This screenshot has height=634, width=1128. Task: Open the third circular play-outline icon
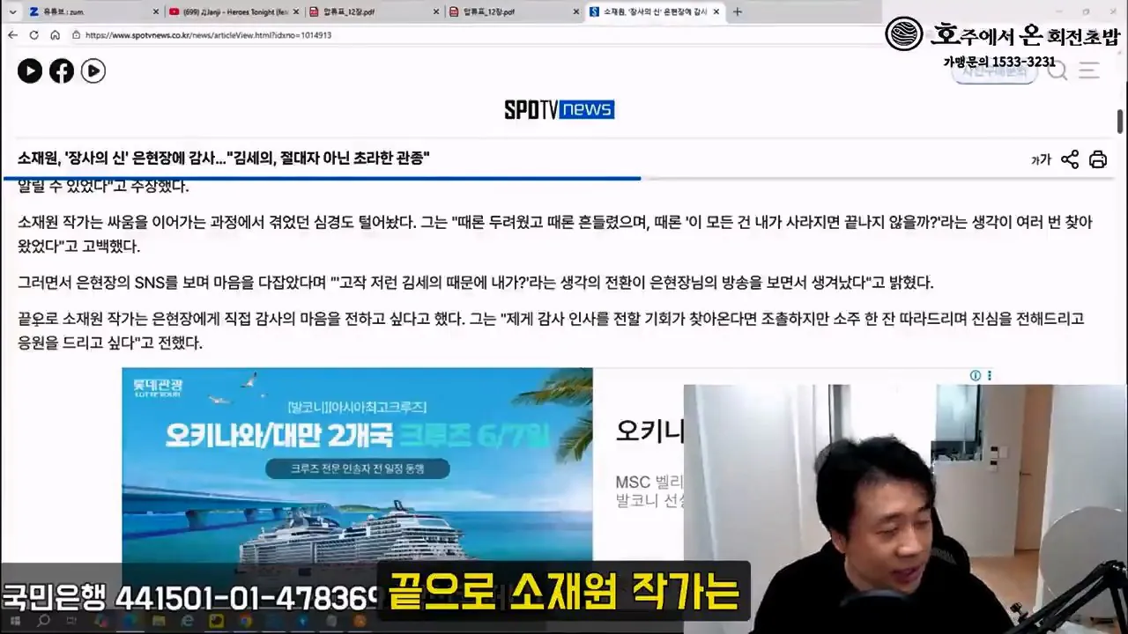point(93,71)
